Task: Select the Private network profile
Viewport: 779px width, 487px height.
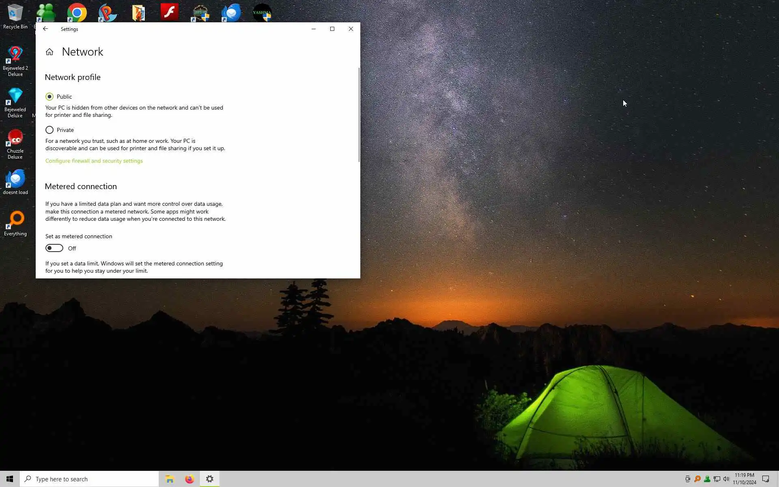Action: coord(49,130)
